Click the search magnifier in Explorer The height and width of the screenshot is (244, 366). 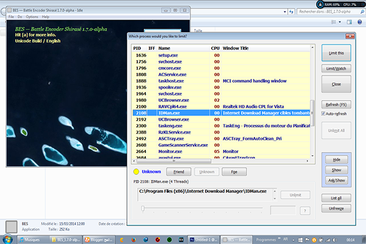coord(362,12)
